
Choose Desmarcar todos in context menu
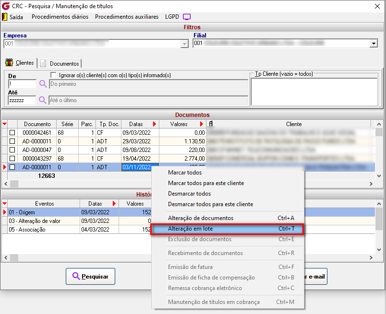pos(189,194)
